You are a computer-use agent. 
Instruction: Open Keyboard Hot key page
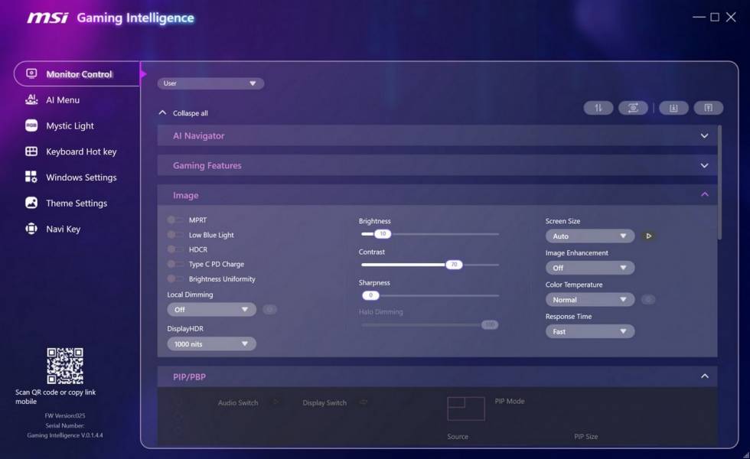tap(81, 151)
